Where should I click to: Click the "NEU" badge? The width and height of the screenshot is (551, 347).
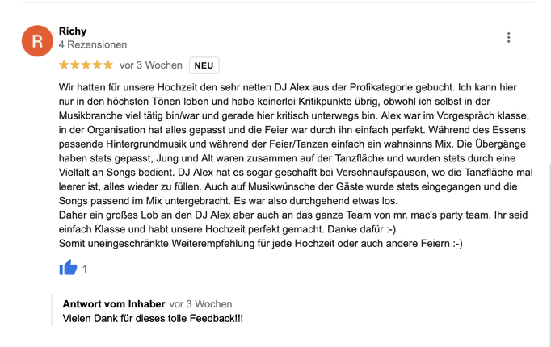point(204,65)
